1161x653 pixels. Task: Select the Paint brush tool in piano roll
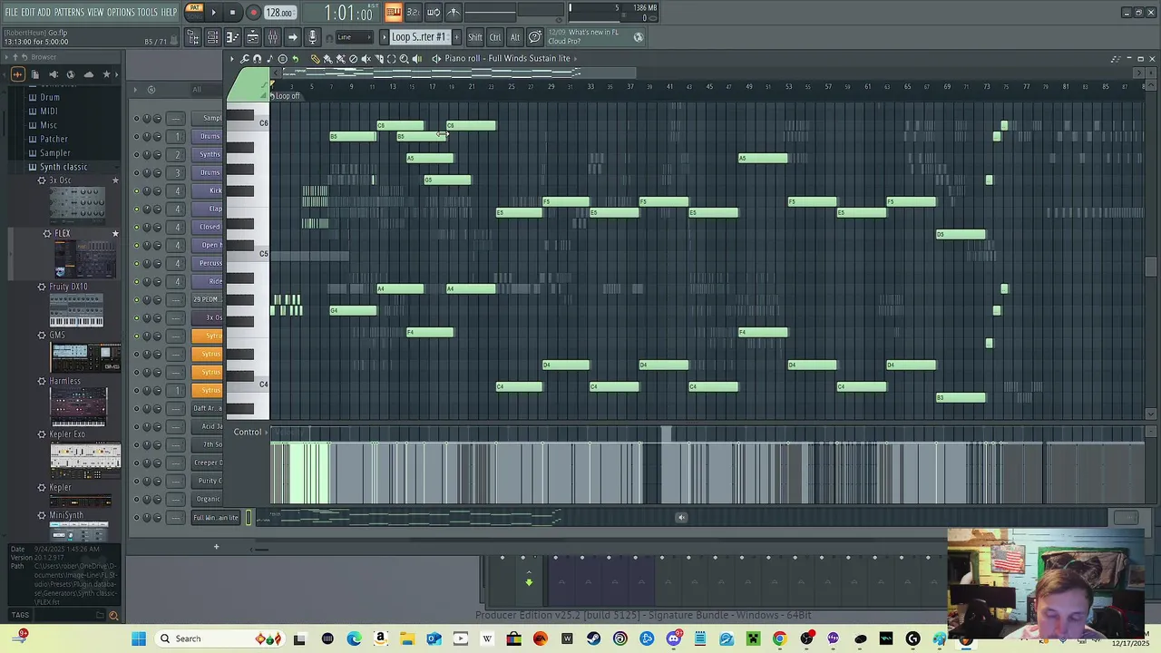pyautogui.click(x=327, y=58)
